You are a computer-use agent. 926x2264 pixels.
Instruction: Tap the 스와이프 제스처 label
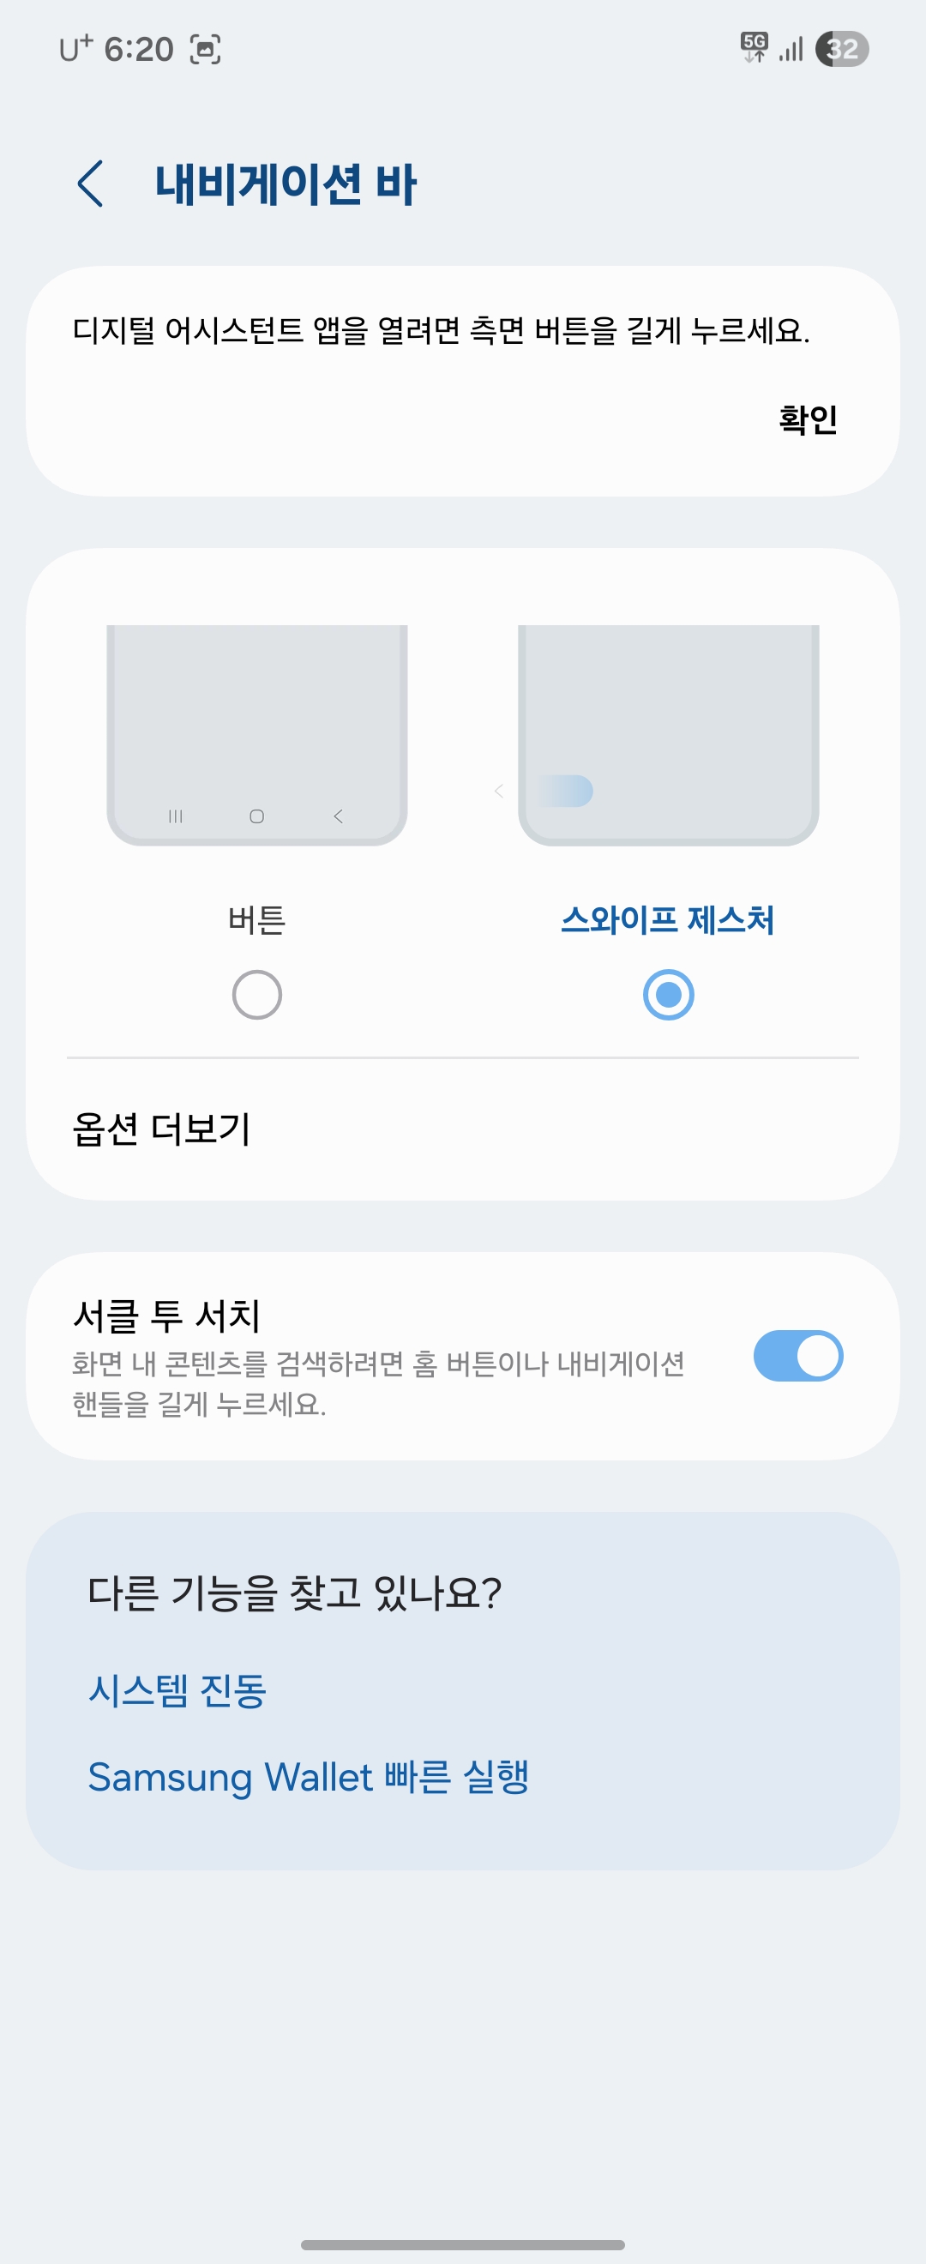[668, 920]
